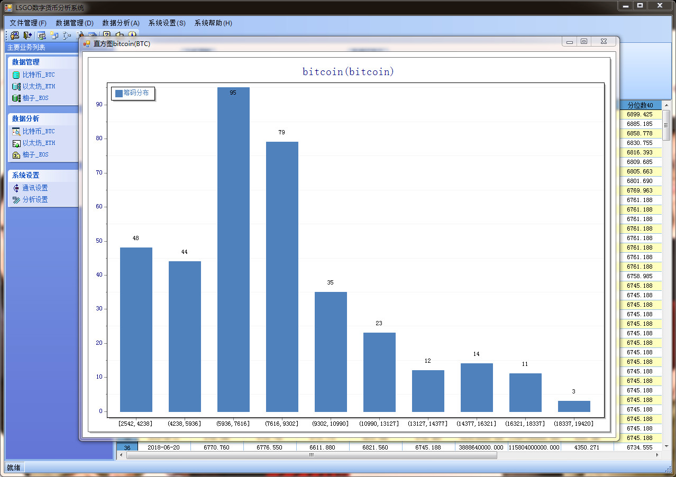Open the 数据管理(D) menu

75,23
